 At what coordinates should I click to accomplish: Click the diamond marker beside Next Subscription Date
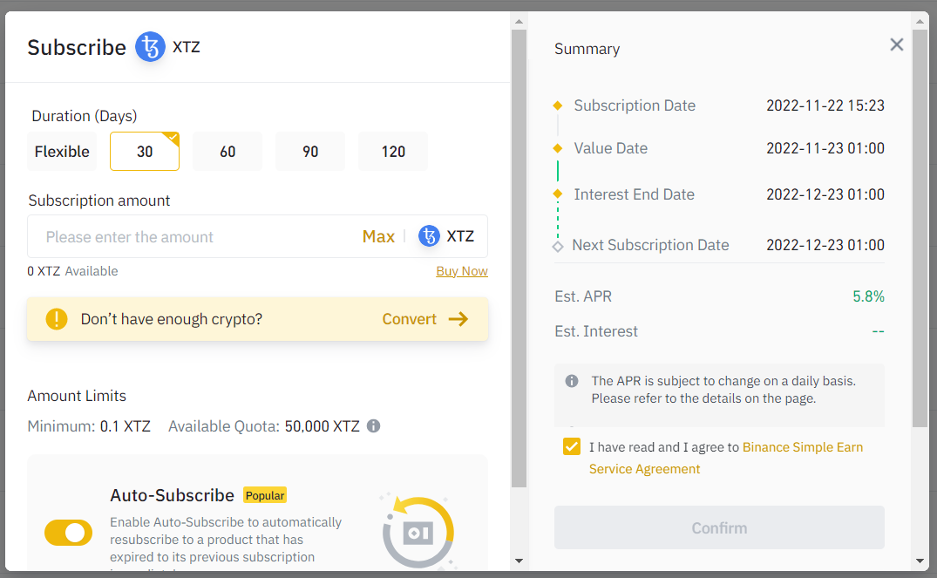point(557,245)
